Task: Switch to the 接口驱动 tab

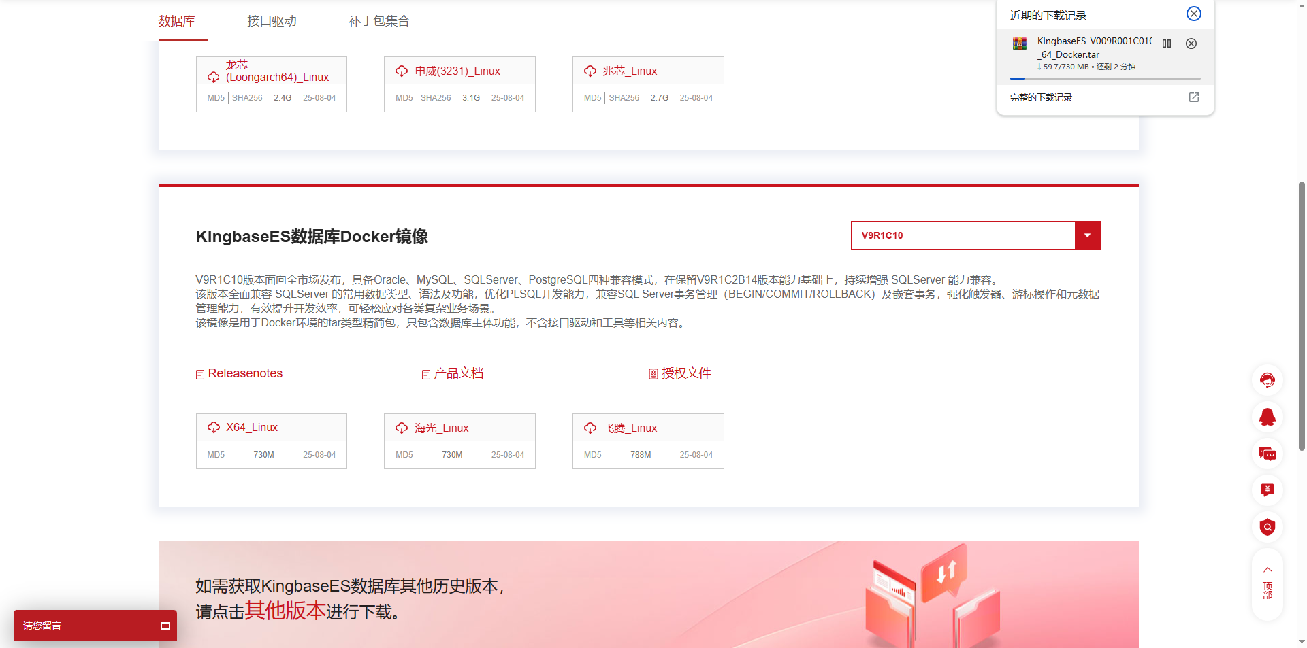Action: tap(272, 21)
